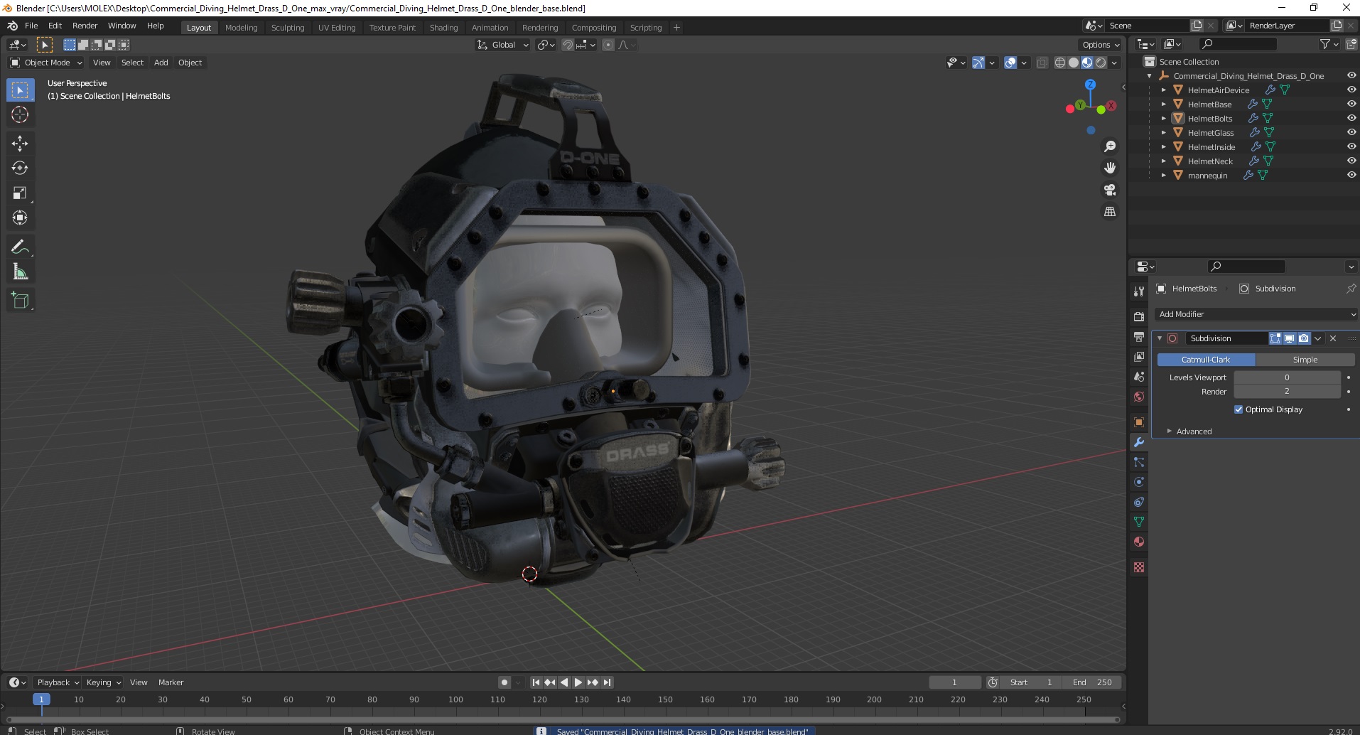Open the Object Mode dropdown
The image size is (1360, 735).
pyautogui.click(x=46, y=63)
